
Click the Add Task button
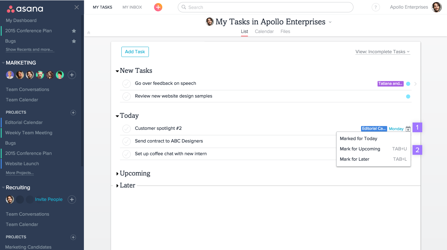point(135,52)
